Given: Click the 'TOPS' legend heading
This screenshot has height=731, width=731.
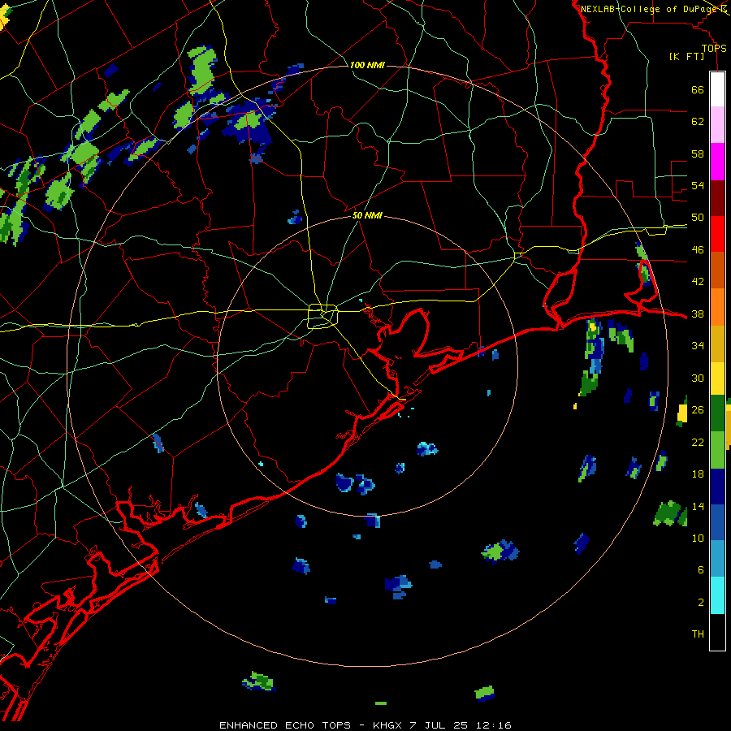Looking at the screenshot, I should pyautogui.click(x=714, y=48).
